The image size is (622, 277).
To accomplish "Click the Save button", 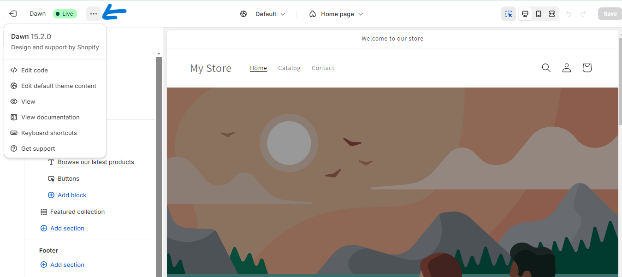I will (x=610, y=14).
